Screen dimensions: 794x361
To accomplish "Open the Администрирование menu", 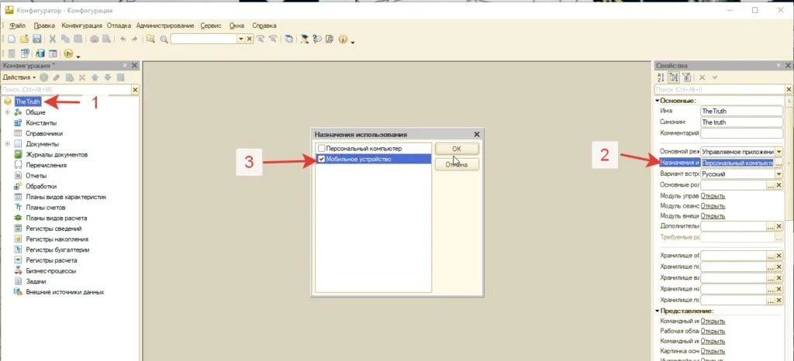I will (x=165, y=26).
